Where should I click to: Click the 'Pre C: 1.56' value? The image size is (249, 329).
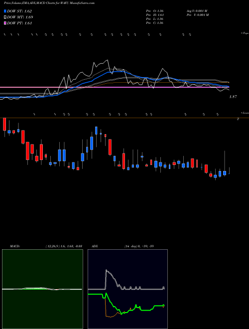coord(155,23)
